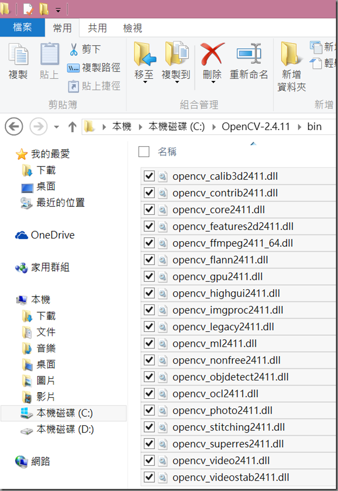Image resolution: width=338 pixels, height=491 pixels.
Task: Select file opencv_gpu2411.dll
Action: point(239,276)
